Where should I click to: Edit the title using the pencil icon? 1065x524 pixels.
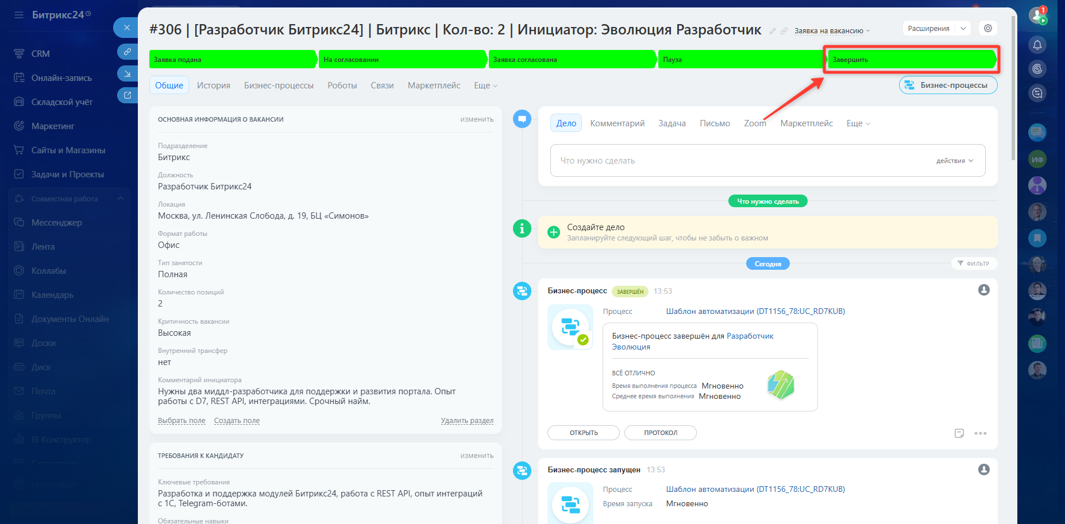773,31
